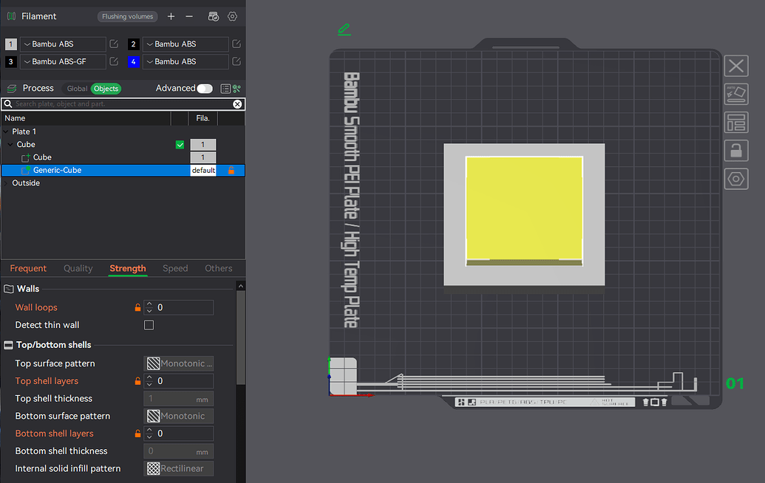765x483 pixels.
Task: Open filament 3 Bambu ABS-GF dropdown
Action: point(63,61)
